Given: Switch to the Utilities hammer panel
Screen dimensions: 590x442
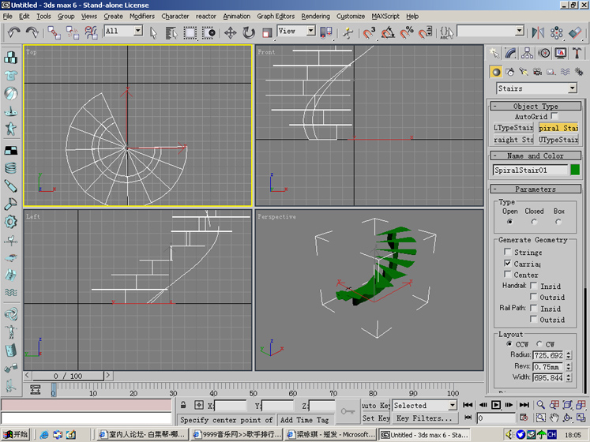Looking at the screenshot, I should click(x=577, y=53).
